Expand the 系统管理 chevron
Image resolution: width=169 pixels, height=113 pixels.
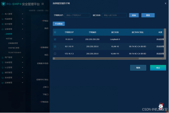[x=23, y=78]
